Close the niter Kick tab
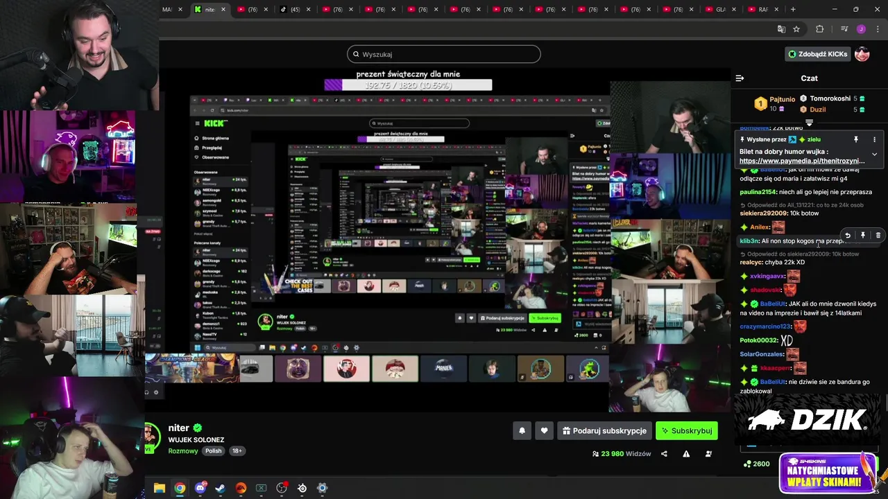 (223, 10)
